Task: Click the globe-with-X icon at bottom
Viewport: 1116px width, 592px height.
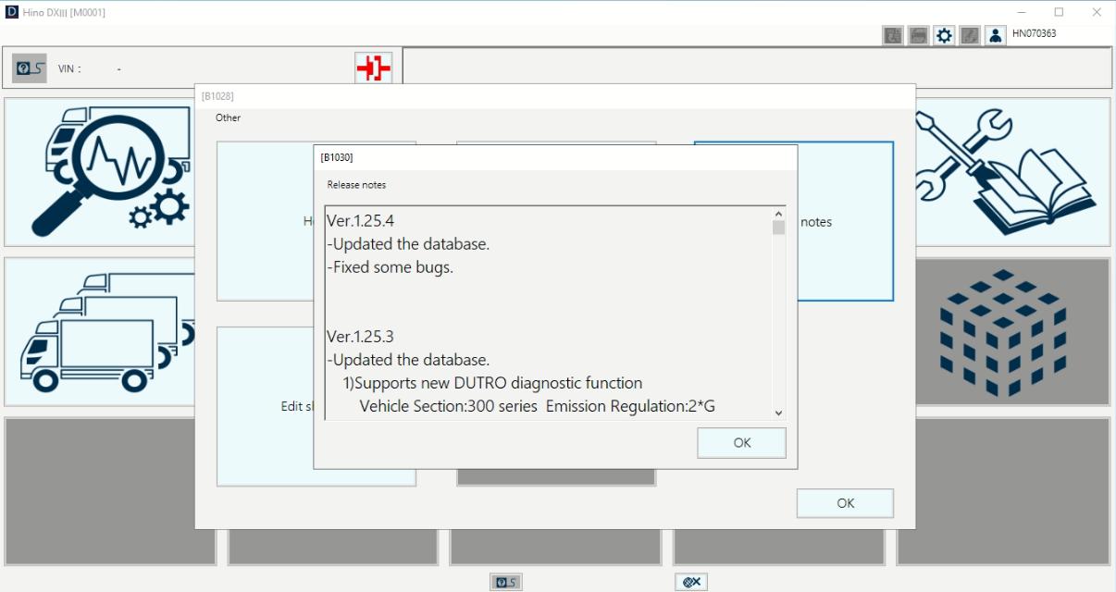Action: coord(691,582)
